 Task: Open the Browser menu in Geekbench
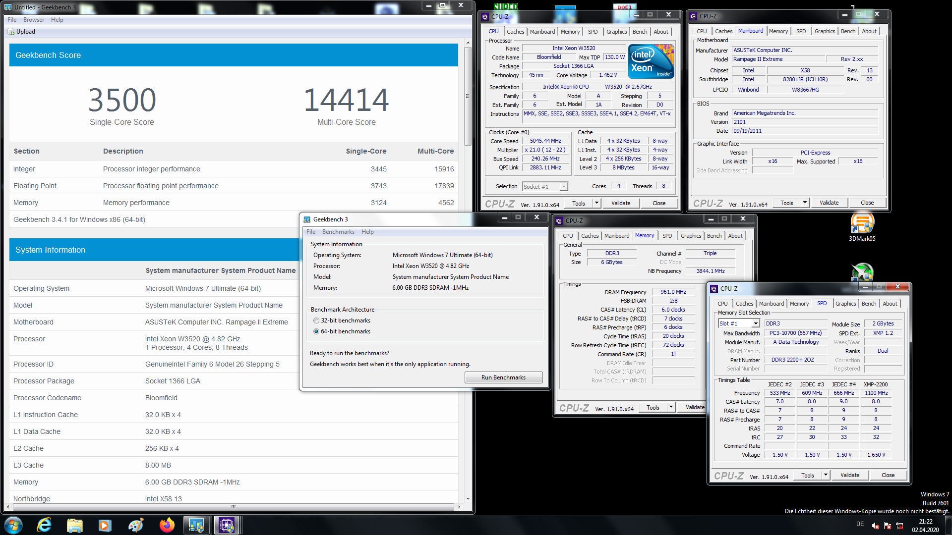34,20
